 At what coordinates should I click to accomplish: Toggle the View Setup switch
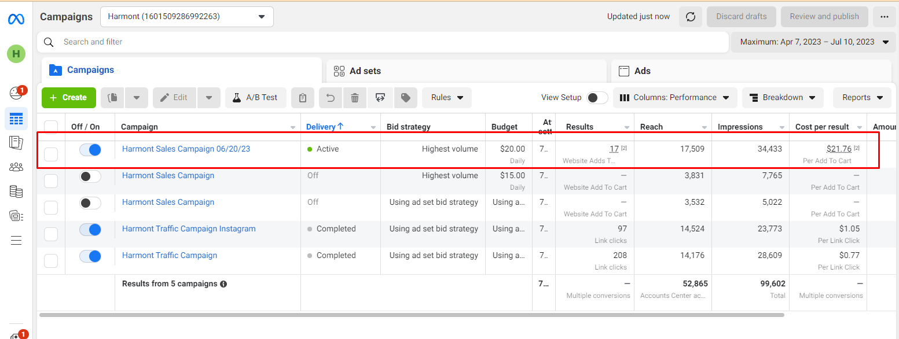[597, 98]
